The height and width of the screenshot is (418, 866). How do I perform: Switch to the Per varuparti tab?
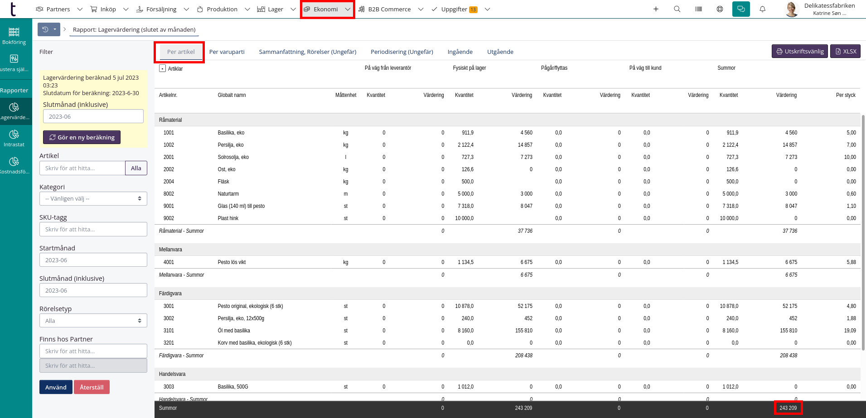[227, 52]
